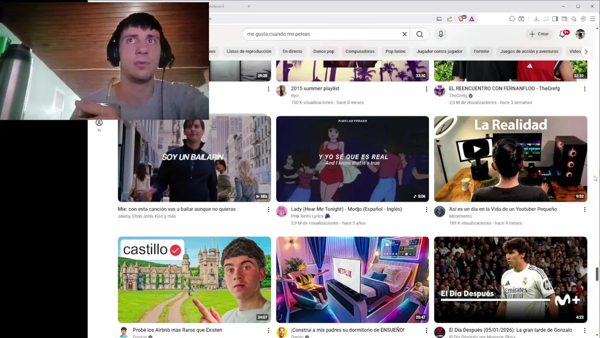Screen dimensions: 600x338
Task: Open browser extensions puzzle icon
Action: tap(512, 19)
